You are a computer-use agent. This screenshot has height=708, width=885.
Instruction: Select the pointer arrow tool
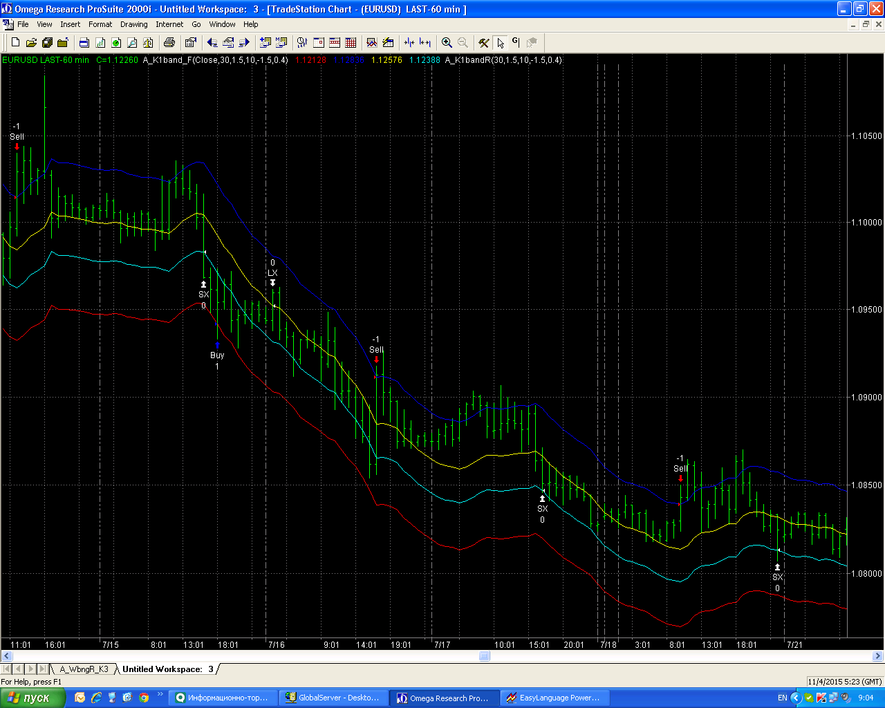(500, 42)
